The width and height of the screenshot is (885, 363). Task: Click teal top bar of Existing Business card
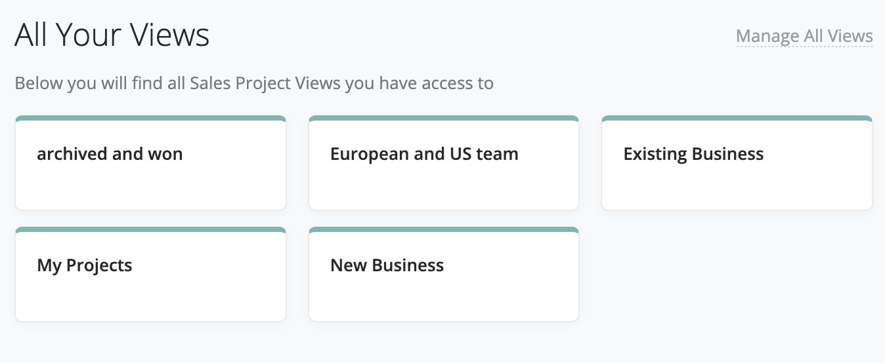pos(737,119)
